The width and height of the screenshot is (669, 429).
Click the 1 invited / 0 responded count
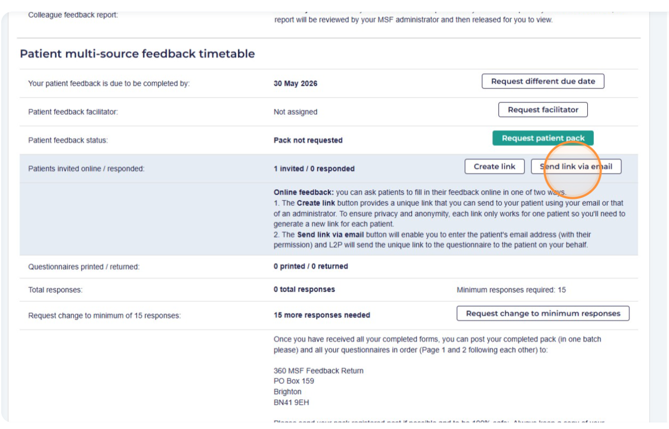pyautogui.click(x=314, y=169)
